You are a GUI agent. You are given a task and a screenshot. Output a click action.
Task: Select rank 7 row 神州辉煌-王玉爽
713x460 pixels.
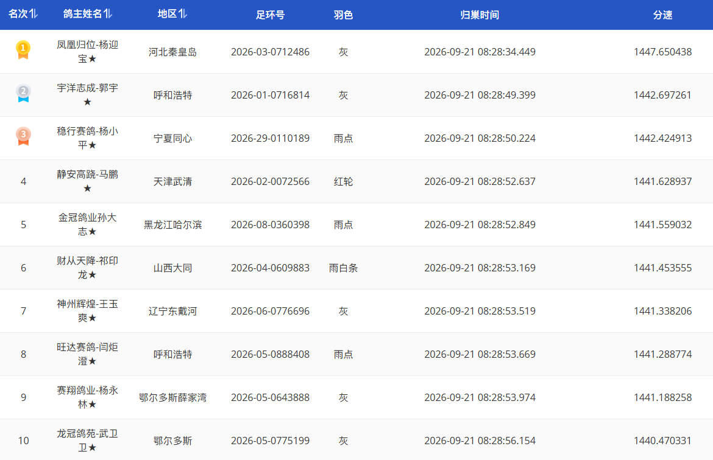click(x=357, y=311)
